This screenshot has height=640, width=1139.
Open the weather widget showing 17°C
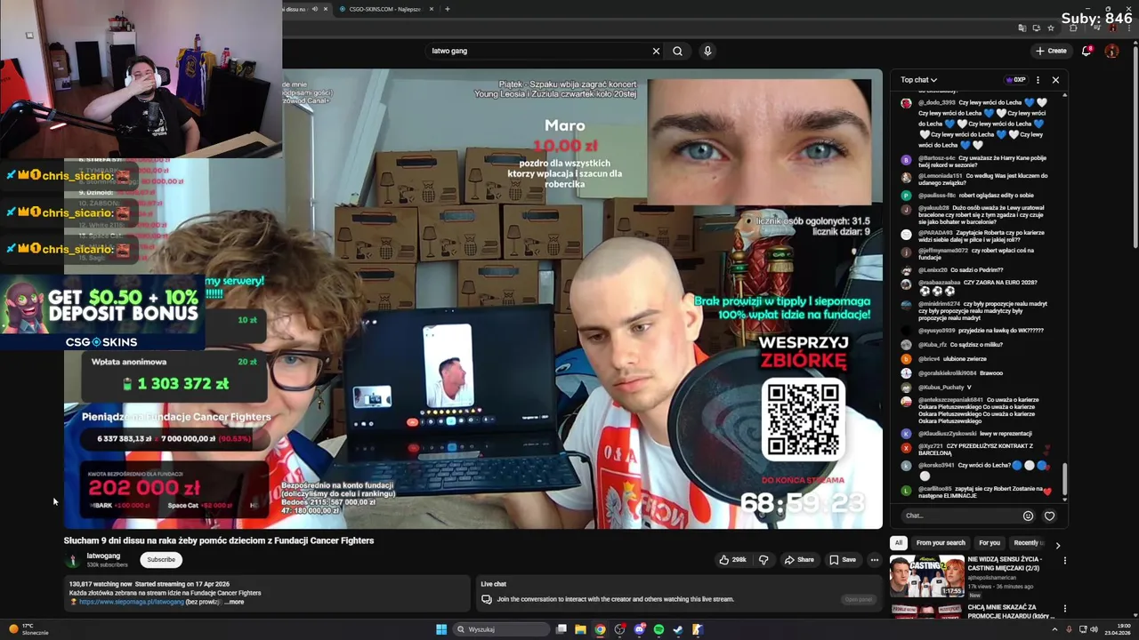click(x=29, y=629)
